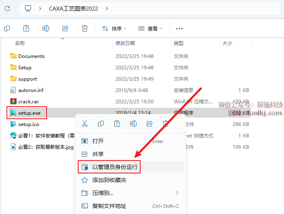The image size is (284, 214).
Task: Click the support folder icon
Action: [13, 79]
